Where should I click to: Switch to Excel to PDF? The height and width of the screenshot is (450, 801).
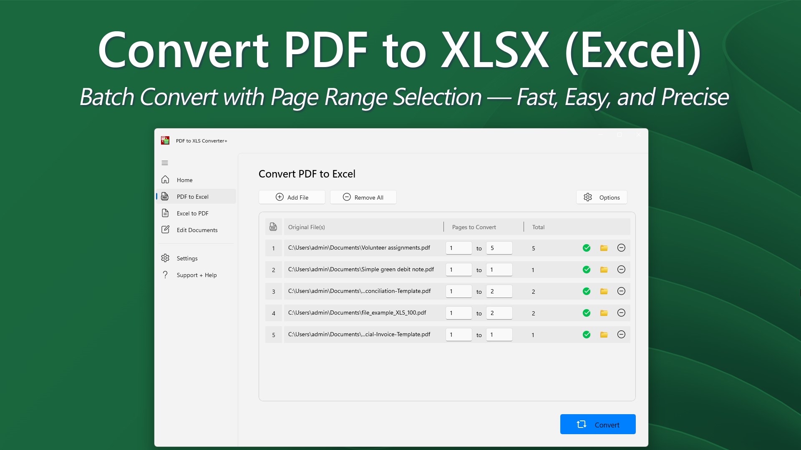click(196, 213)
